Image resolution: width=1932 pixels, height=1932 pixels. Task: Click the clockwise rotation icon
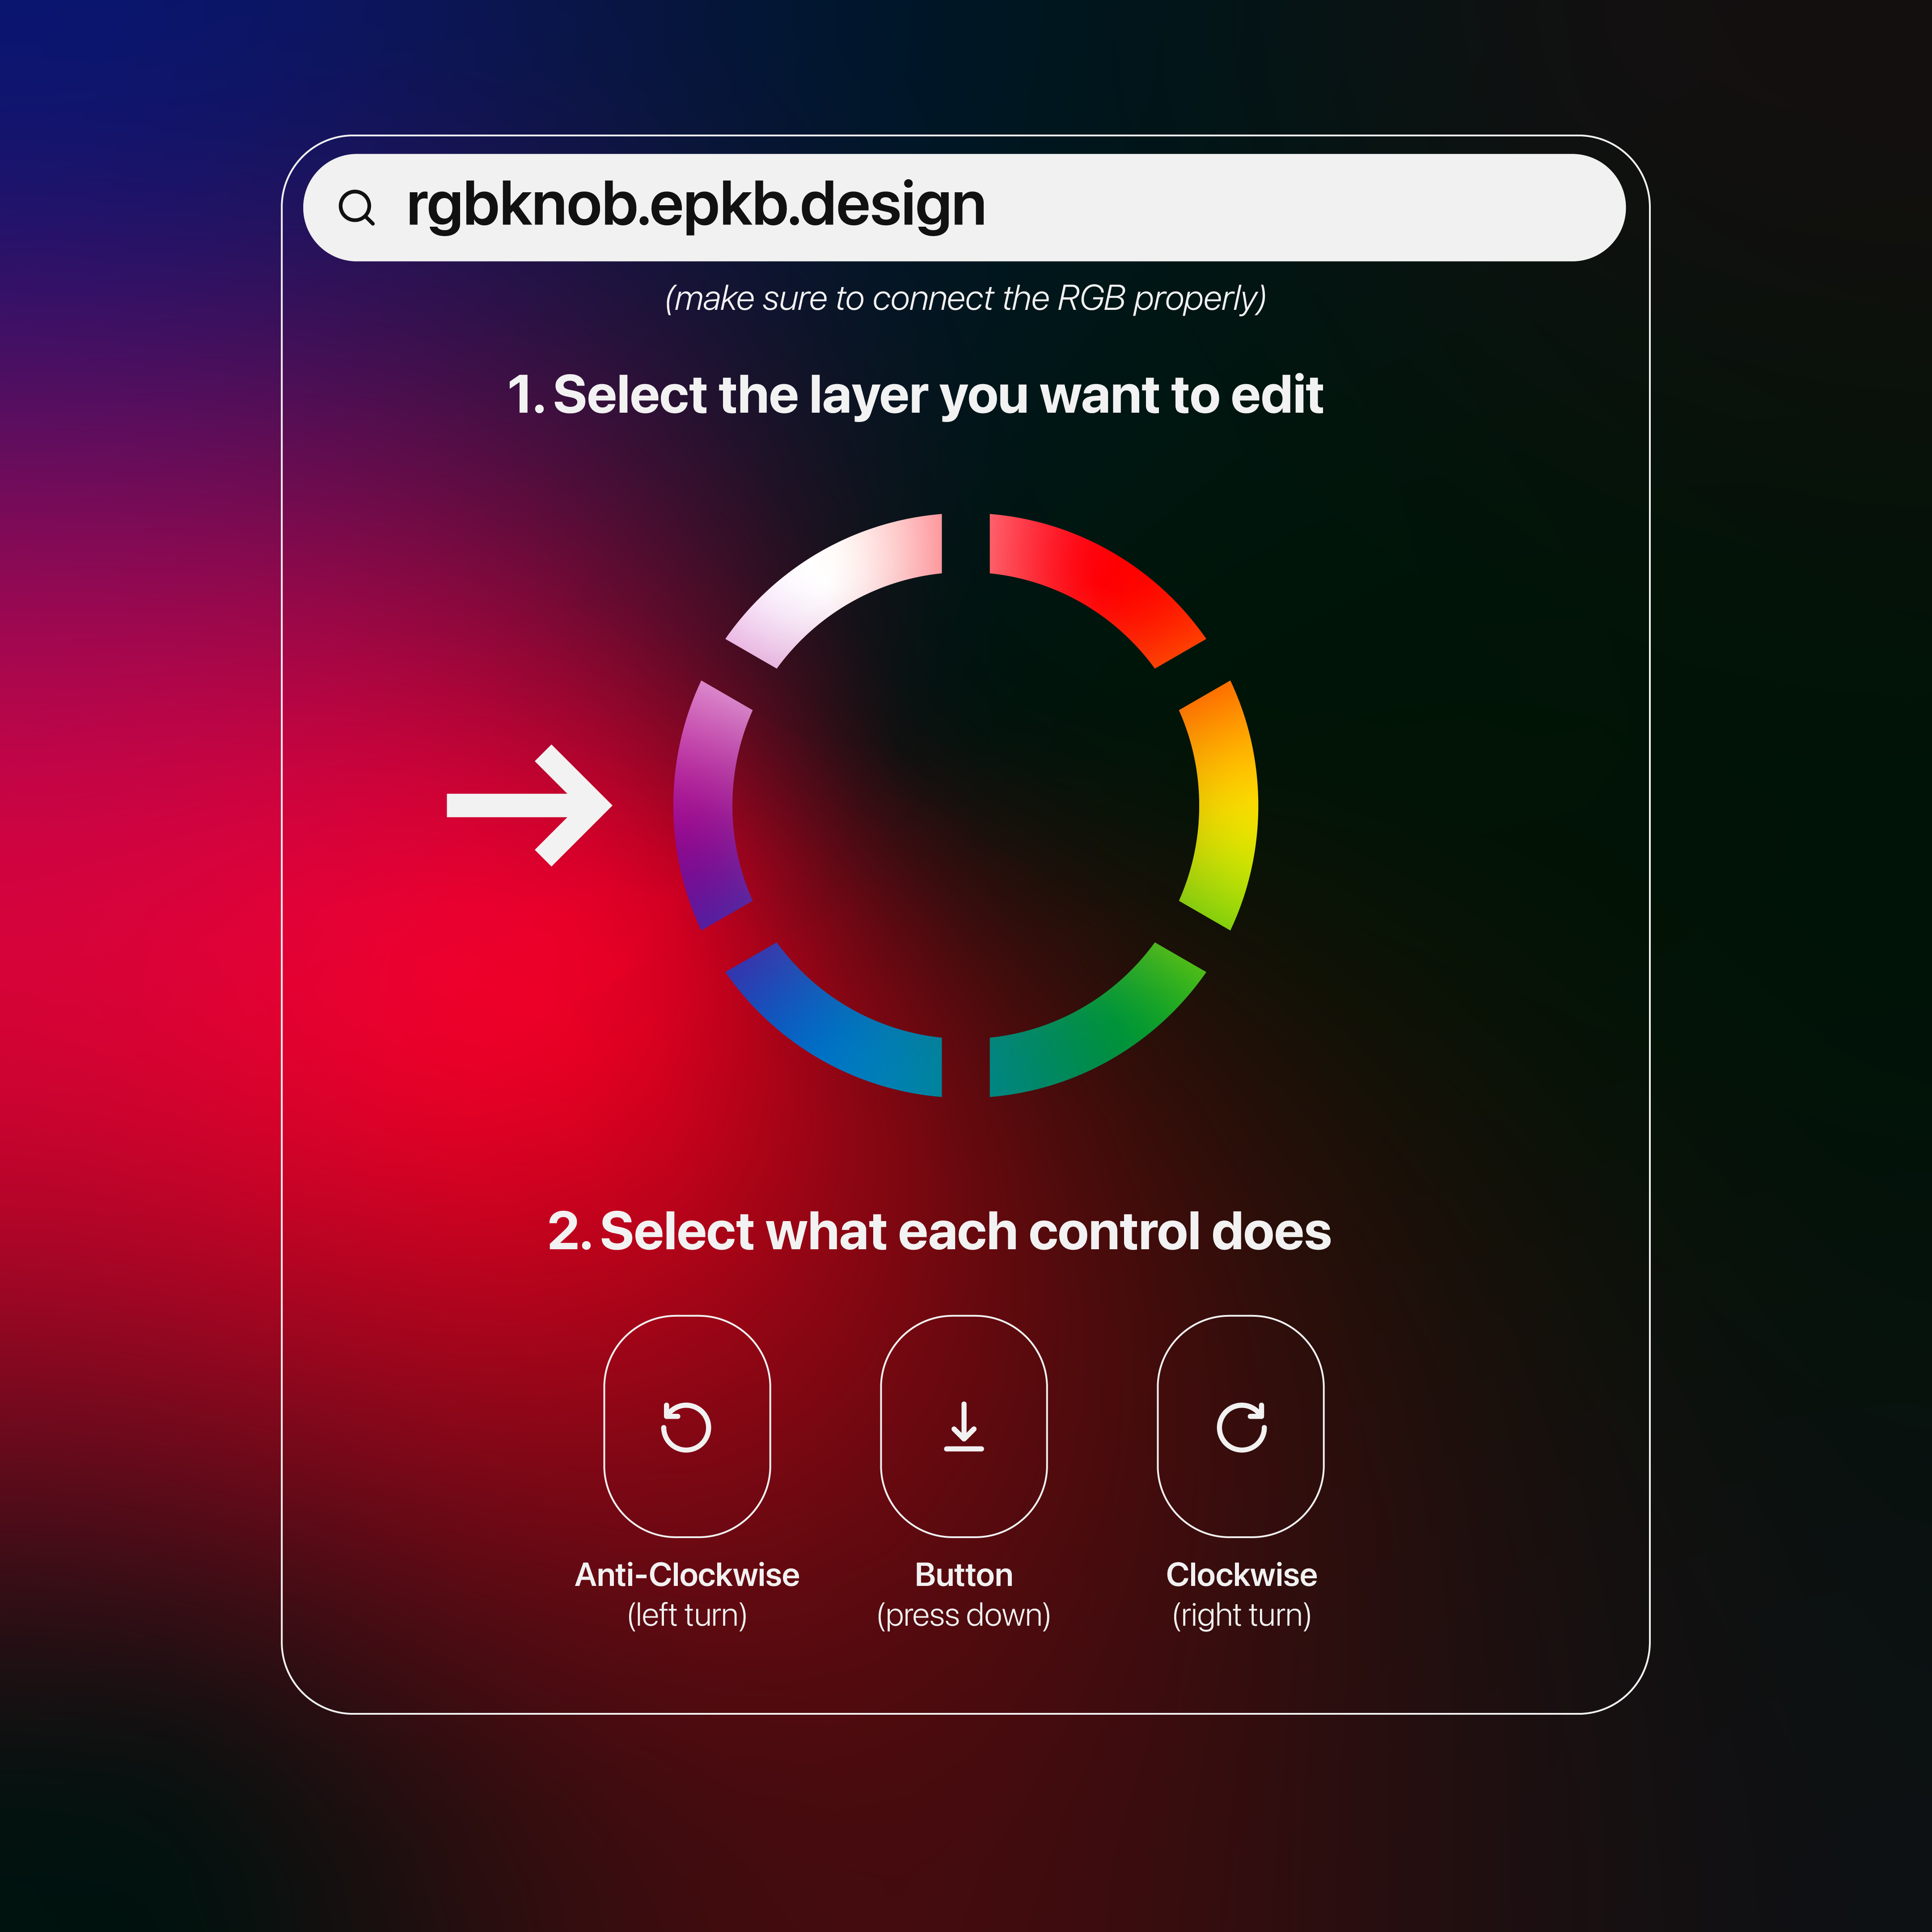point(1241,1426)
